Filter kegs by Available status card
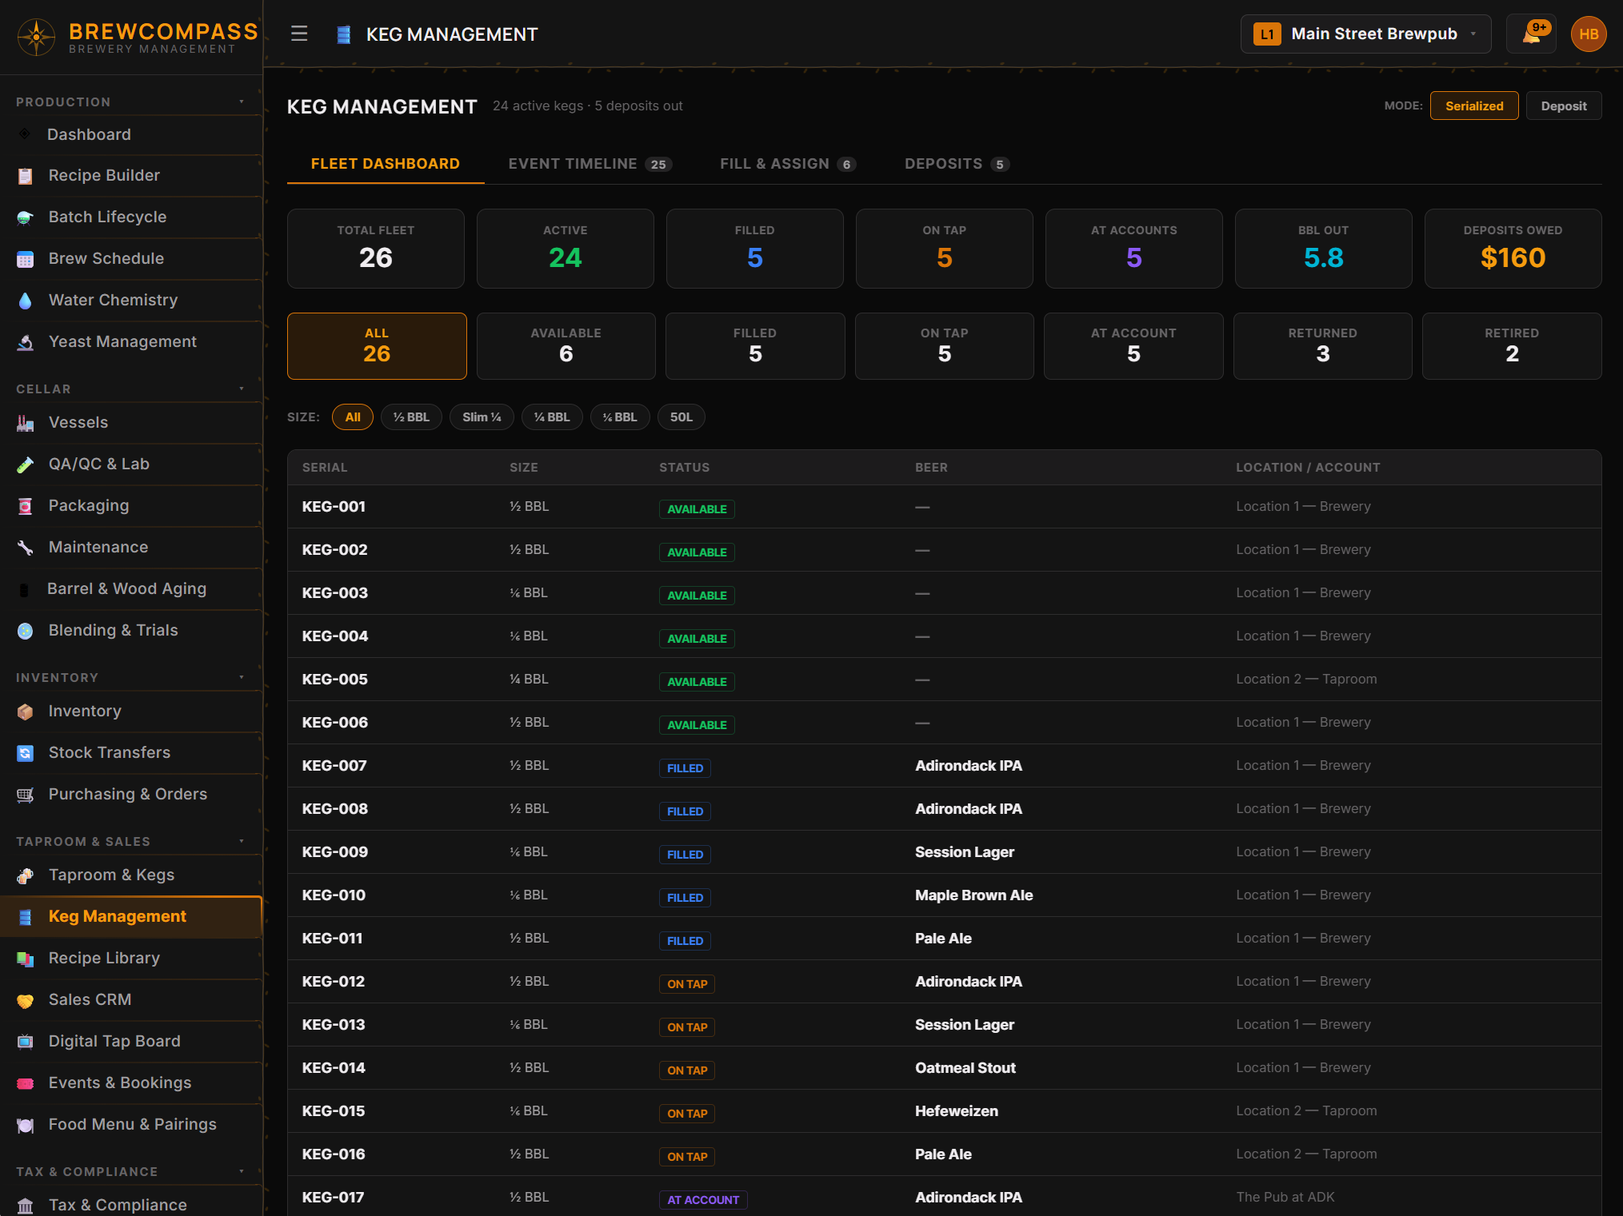1623x1216 pixels. 566,345
